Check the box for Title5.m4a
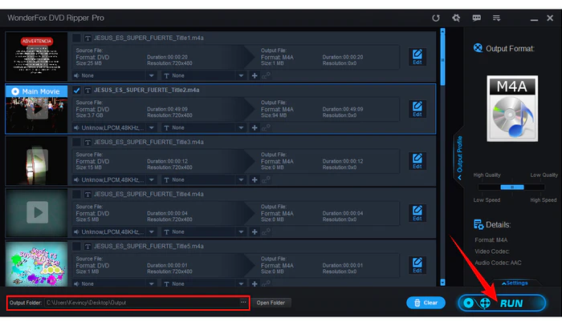Viewport: 562px width, 326px height. point(76,246)
